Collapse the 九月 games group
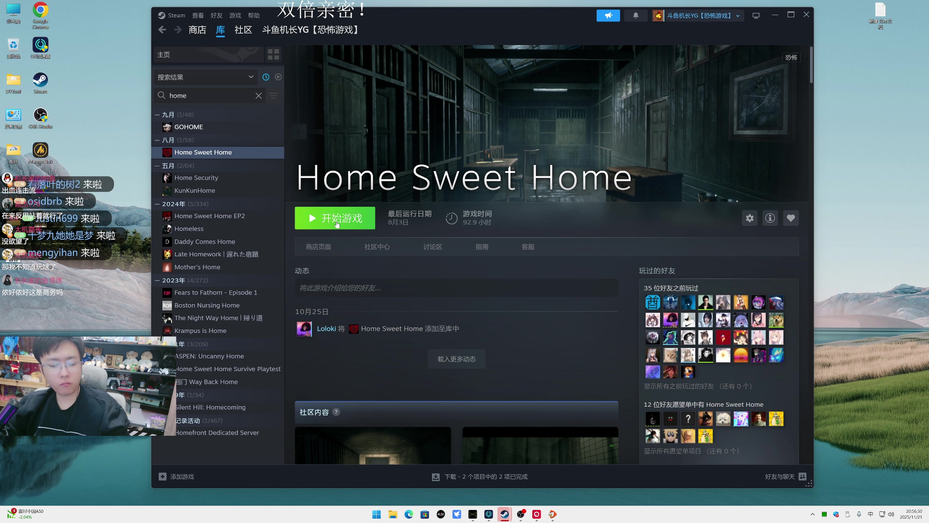 (157, 115)
